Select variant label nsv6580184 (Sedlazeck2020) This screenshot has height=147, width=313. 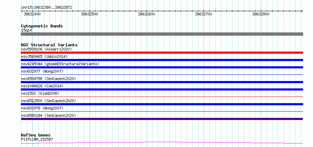49,115
